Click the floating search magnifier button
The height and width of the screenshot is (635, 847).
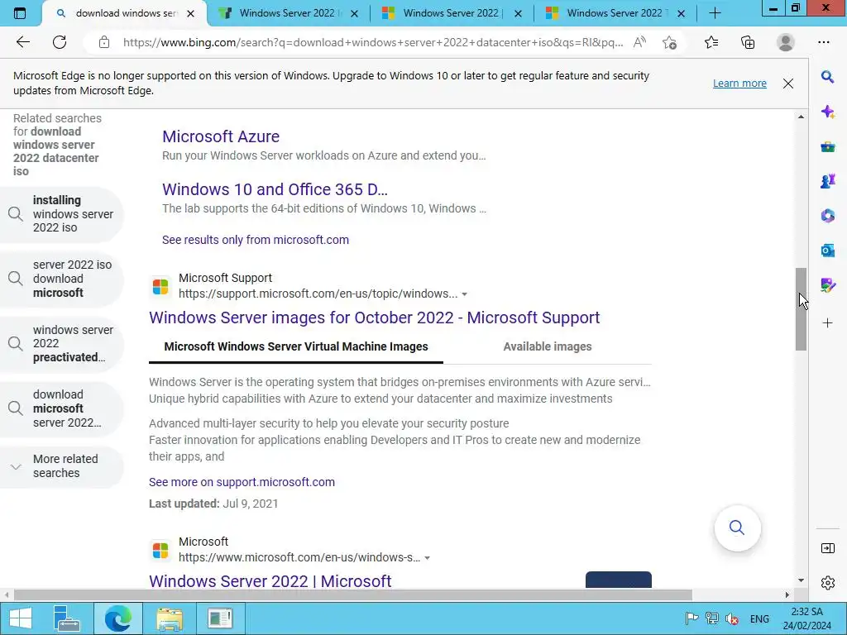pyautogui.click(x=737, y=528)
